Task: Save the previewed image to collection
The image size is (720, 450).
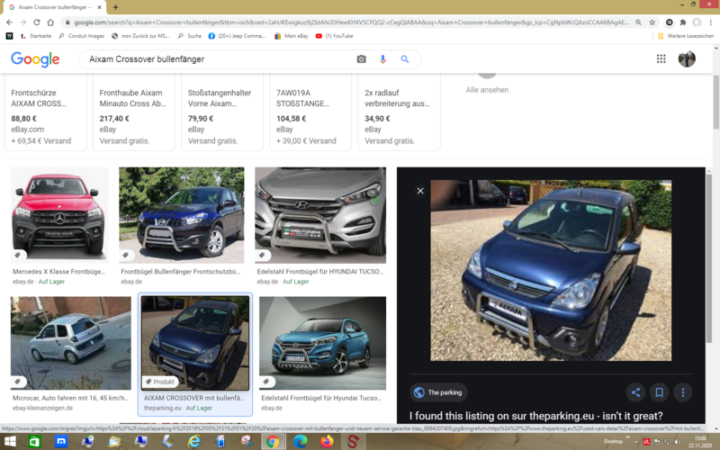Action: 659,392
